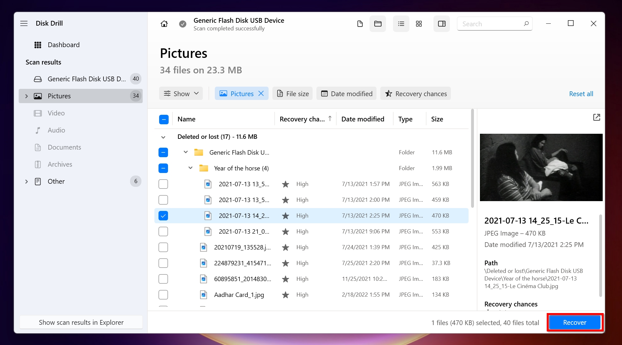Remove the Pictures filter with X
The height and width of the screenshot is (345, 622).
click(261, 94)
